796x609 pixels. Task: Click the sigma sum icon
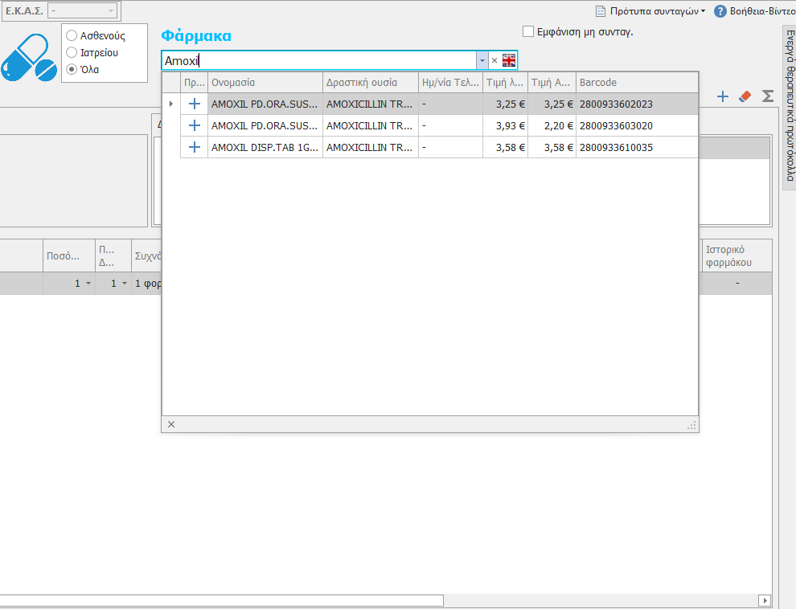coord(768,96)
